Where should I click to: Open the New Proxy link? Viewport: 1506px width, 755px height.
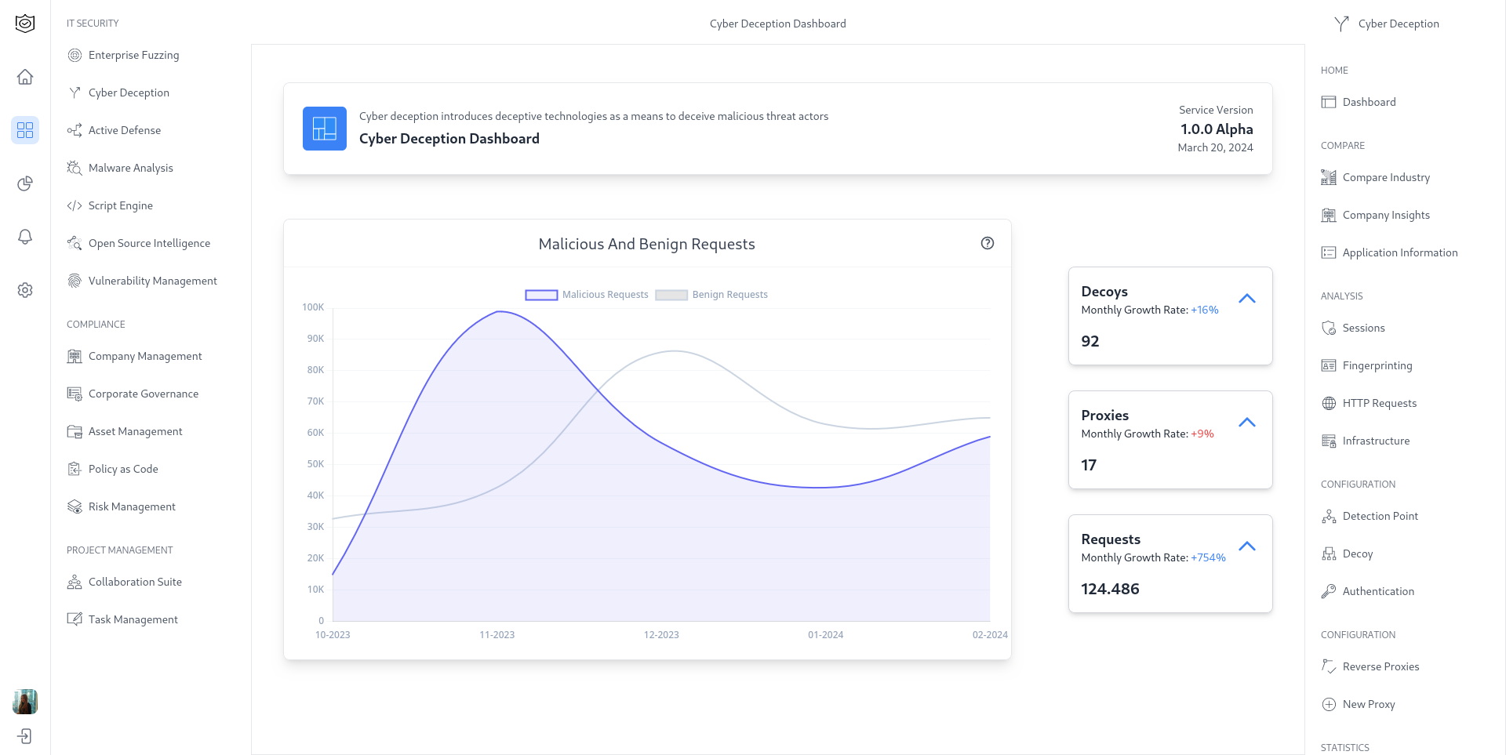[1368, 704]
